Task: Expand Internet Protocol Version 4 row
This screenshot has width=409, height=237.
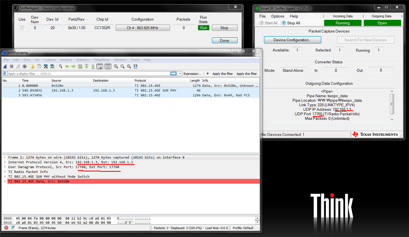Action: point(5,162)
